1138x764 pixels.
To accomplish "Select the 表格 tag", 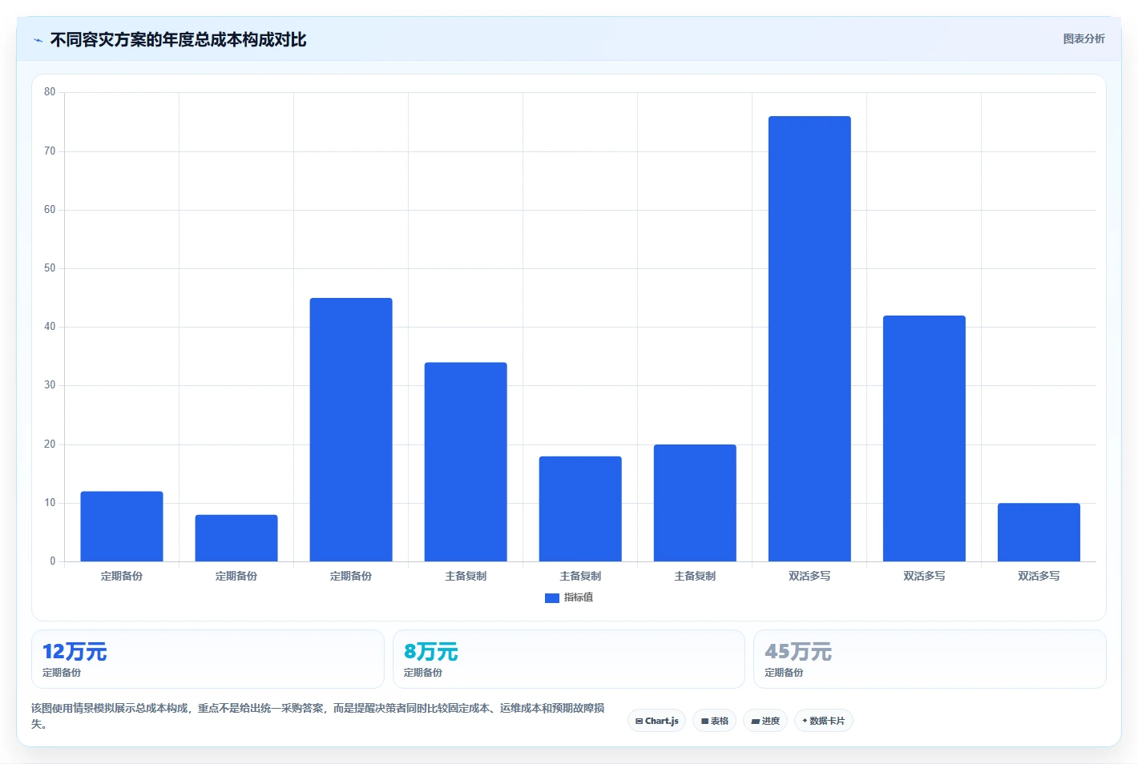I will coord(714,721).
